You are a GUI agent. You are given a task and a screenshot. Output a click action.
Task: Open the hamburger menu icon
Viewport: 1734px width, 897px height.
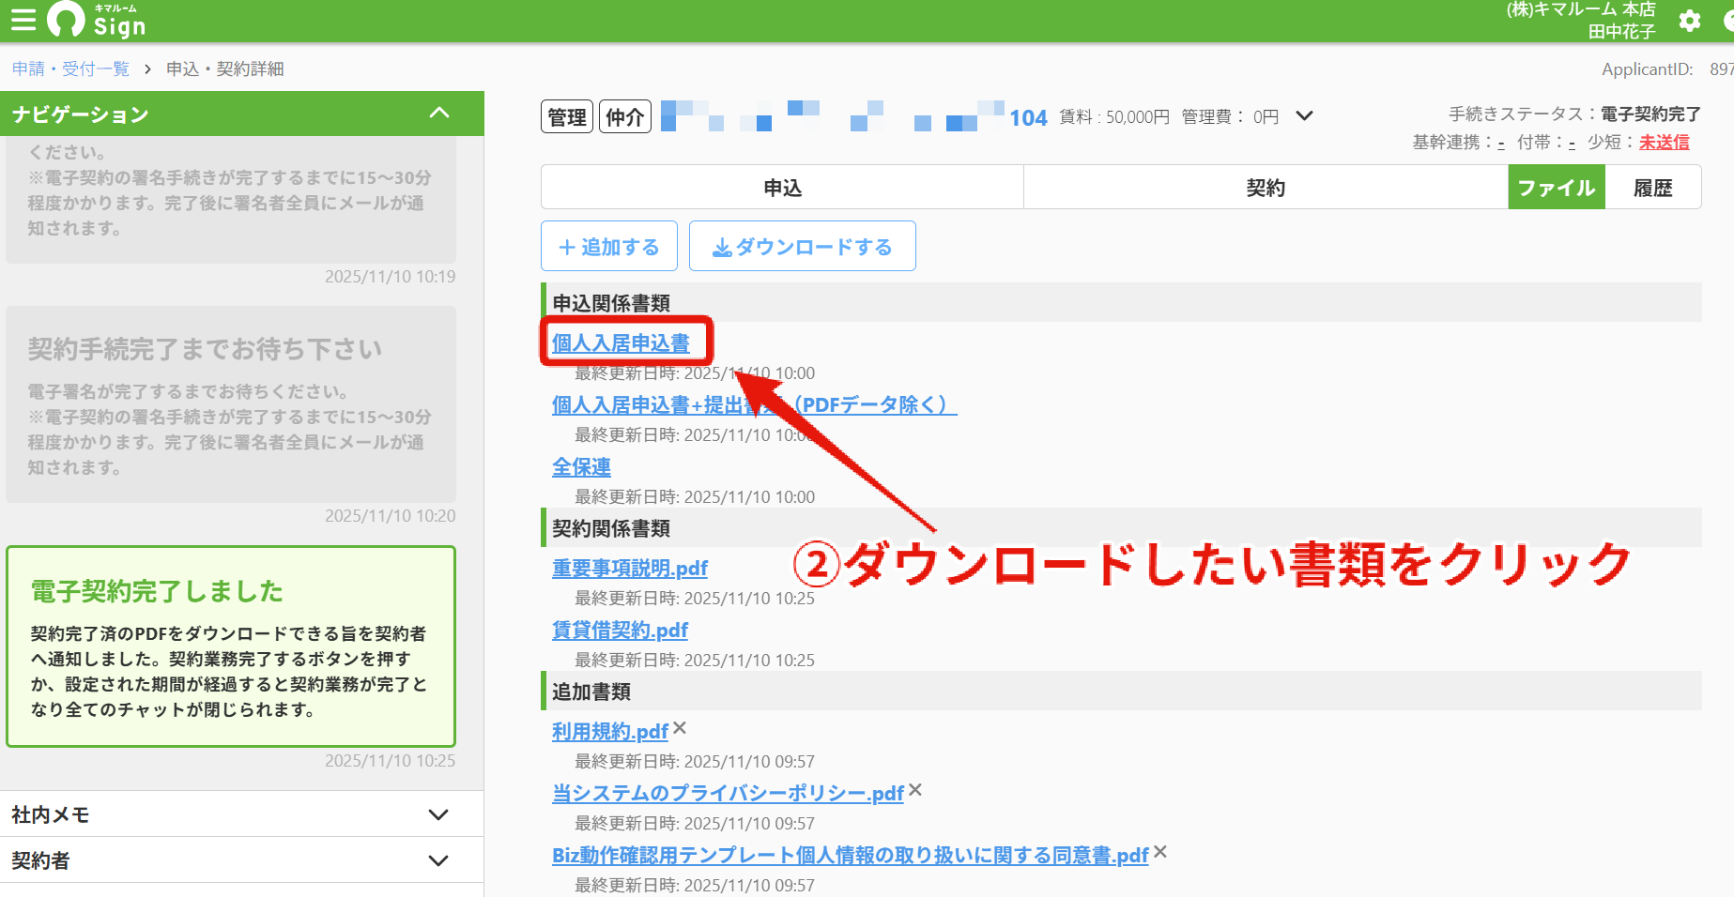[23, 21]
